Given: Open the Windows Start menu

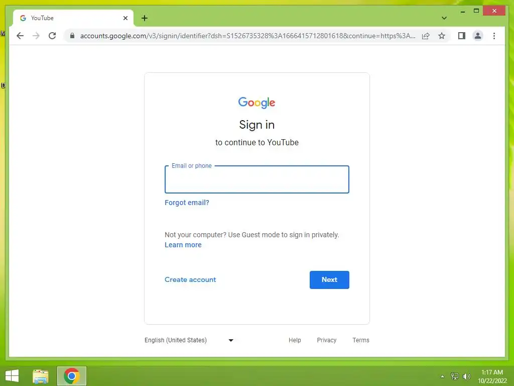Looking at the screenshot, I should (12, 376).
